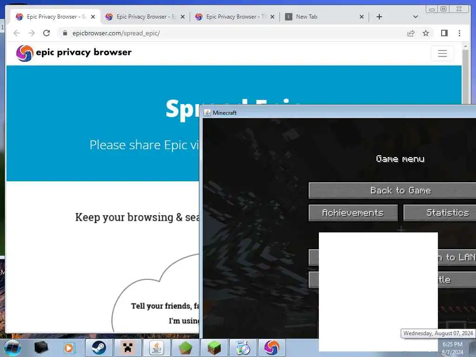Image resolution: width=476 pixels, height=357 pixels.
Task: Open the browser side panel icon
Action: click(444, 33)
